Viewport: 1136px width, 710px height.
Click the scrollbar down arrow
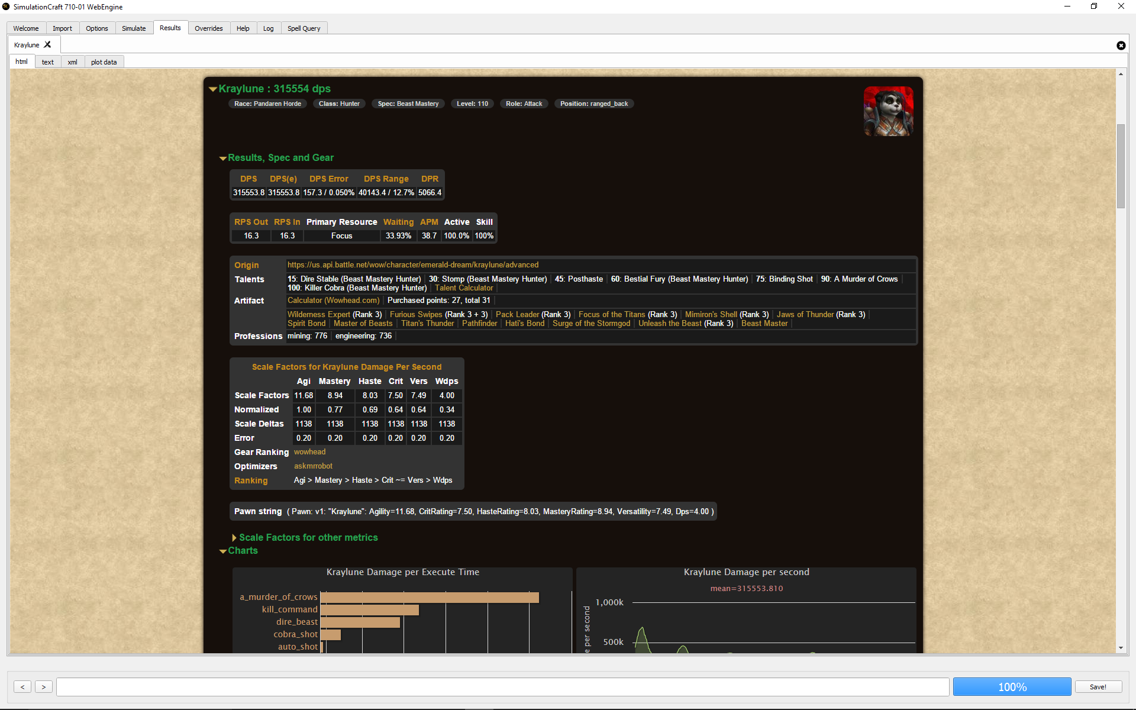click(1121, 648)
